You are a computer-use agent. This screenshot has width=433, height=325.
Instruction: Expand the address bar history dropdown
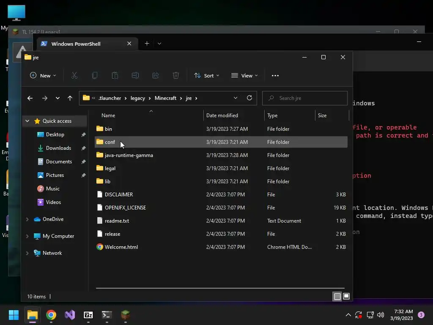235,98
